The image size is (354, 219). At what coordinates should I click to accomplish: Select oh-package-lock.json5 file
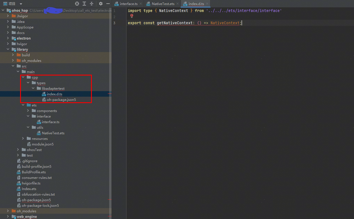[40, 206]
